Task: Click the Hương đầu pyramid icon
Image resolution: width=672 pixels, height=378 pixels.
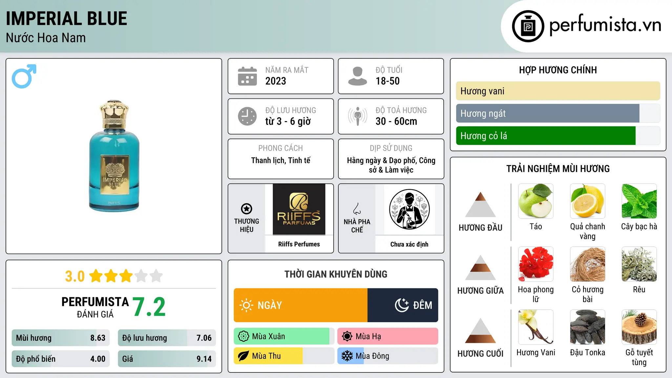Action: tap(480, 204)
